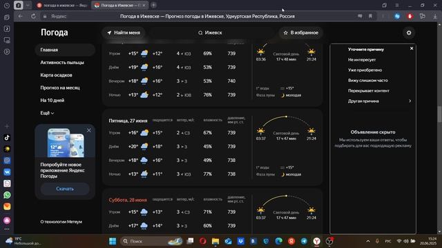Open Активность пыльцы section
The width and height of the screenshot is (442, 248).
(x=62, y=63)
